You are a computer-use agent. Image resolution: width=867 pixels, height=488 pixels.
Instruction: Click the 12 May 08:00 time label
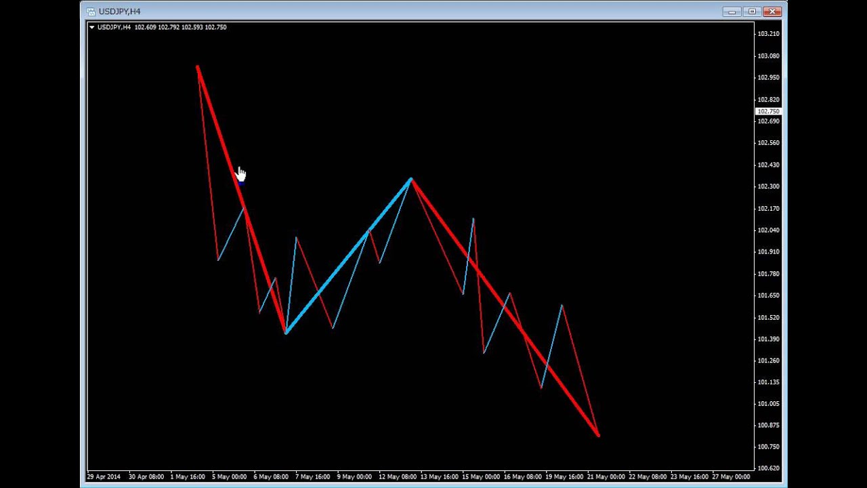point(398,477)
